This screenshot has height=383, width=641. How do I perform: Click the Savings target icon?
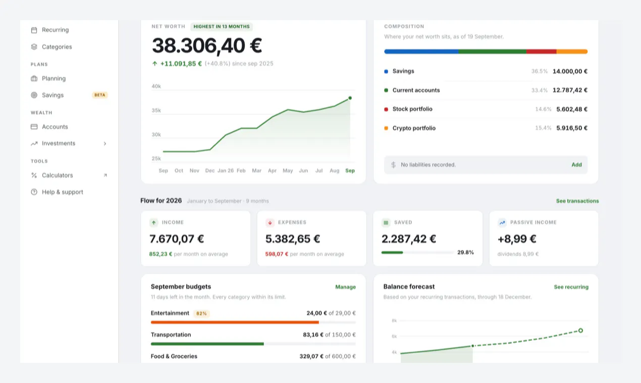click(x=34, y=95)
